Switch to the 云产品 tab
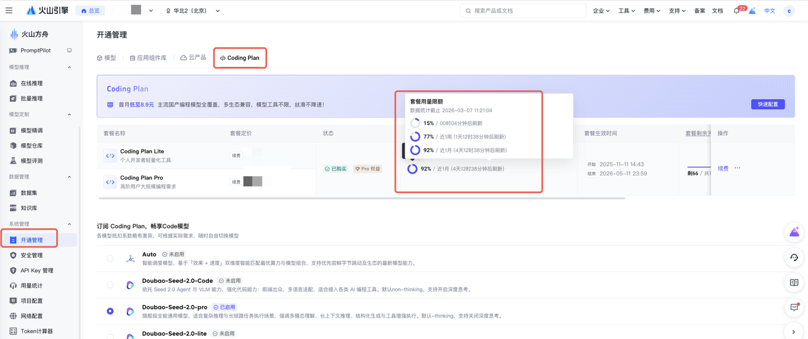Viewport: 808px width, 339px height. [x=193, y=57]
